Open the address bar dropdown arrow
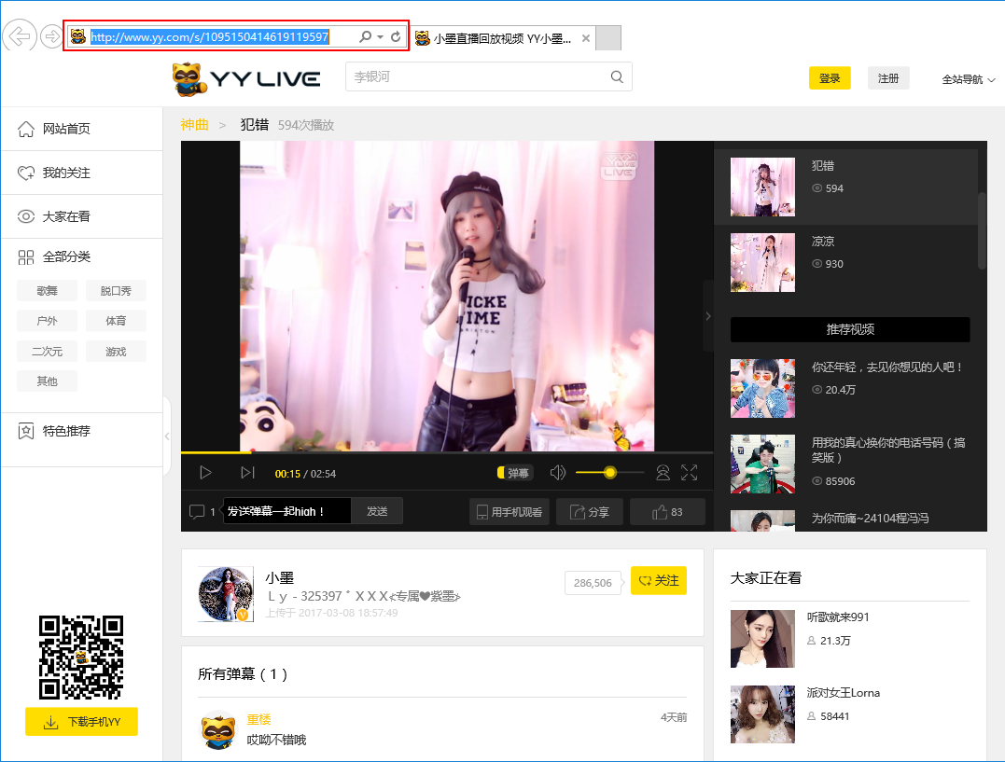This screenshot has height=762, width=1005. tap(380, 36)
